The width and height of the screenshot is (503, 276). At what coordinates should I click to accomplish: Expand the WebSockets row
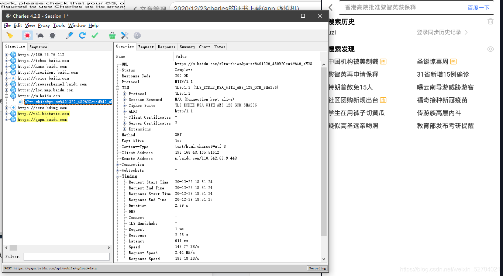(x=118, y=170)
